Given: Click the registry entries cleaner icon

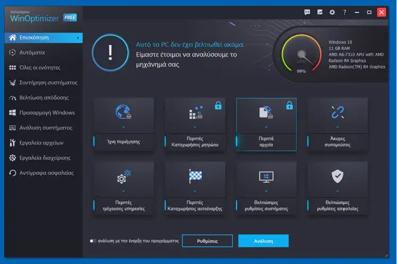Looking at the screenshot, I should coord(196,113).
